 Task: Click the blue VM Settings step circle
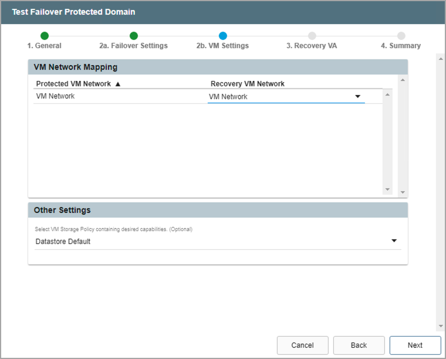223,36
